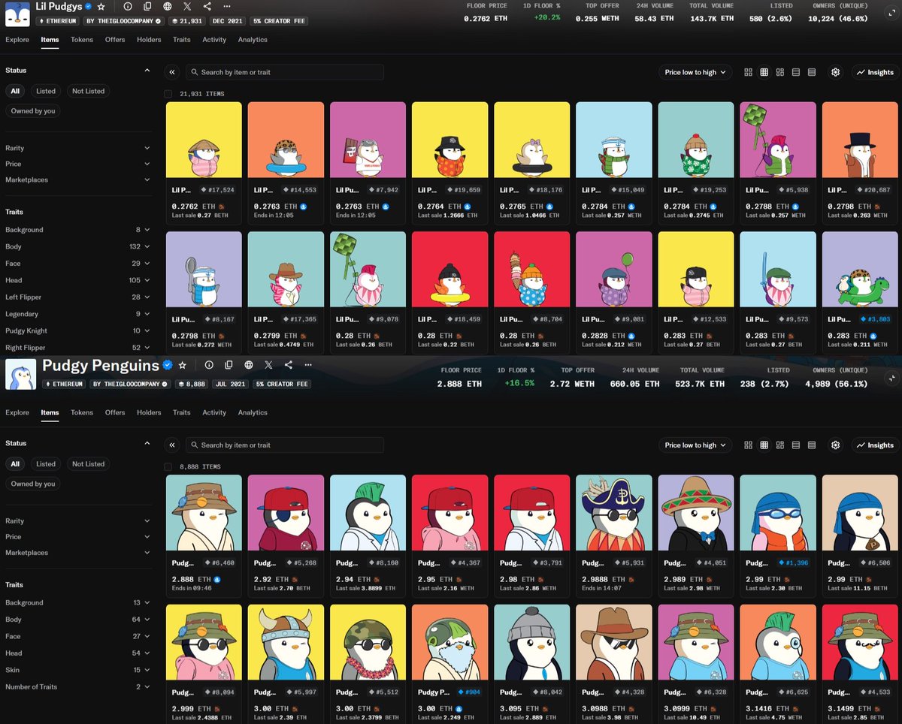Open the Lil Pudgys Price low to high sort dropdown

pos(695,72)
